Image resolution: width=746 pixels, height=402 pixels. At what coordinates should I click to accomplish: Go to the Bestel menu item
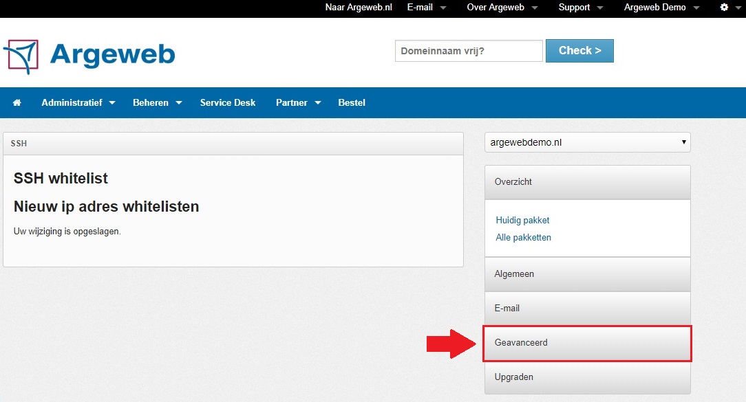352,102
